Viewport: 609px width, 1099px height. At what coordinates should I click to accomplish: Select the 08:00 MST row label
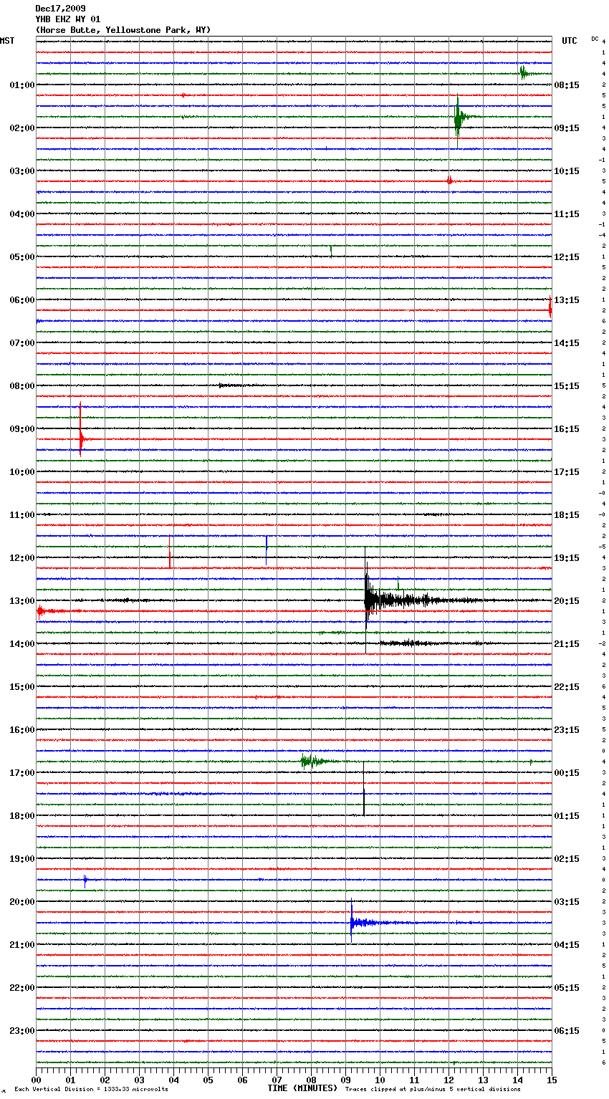pos(21,386)
